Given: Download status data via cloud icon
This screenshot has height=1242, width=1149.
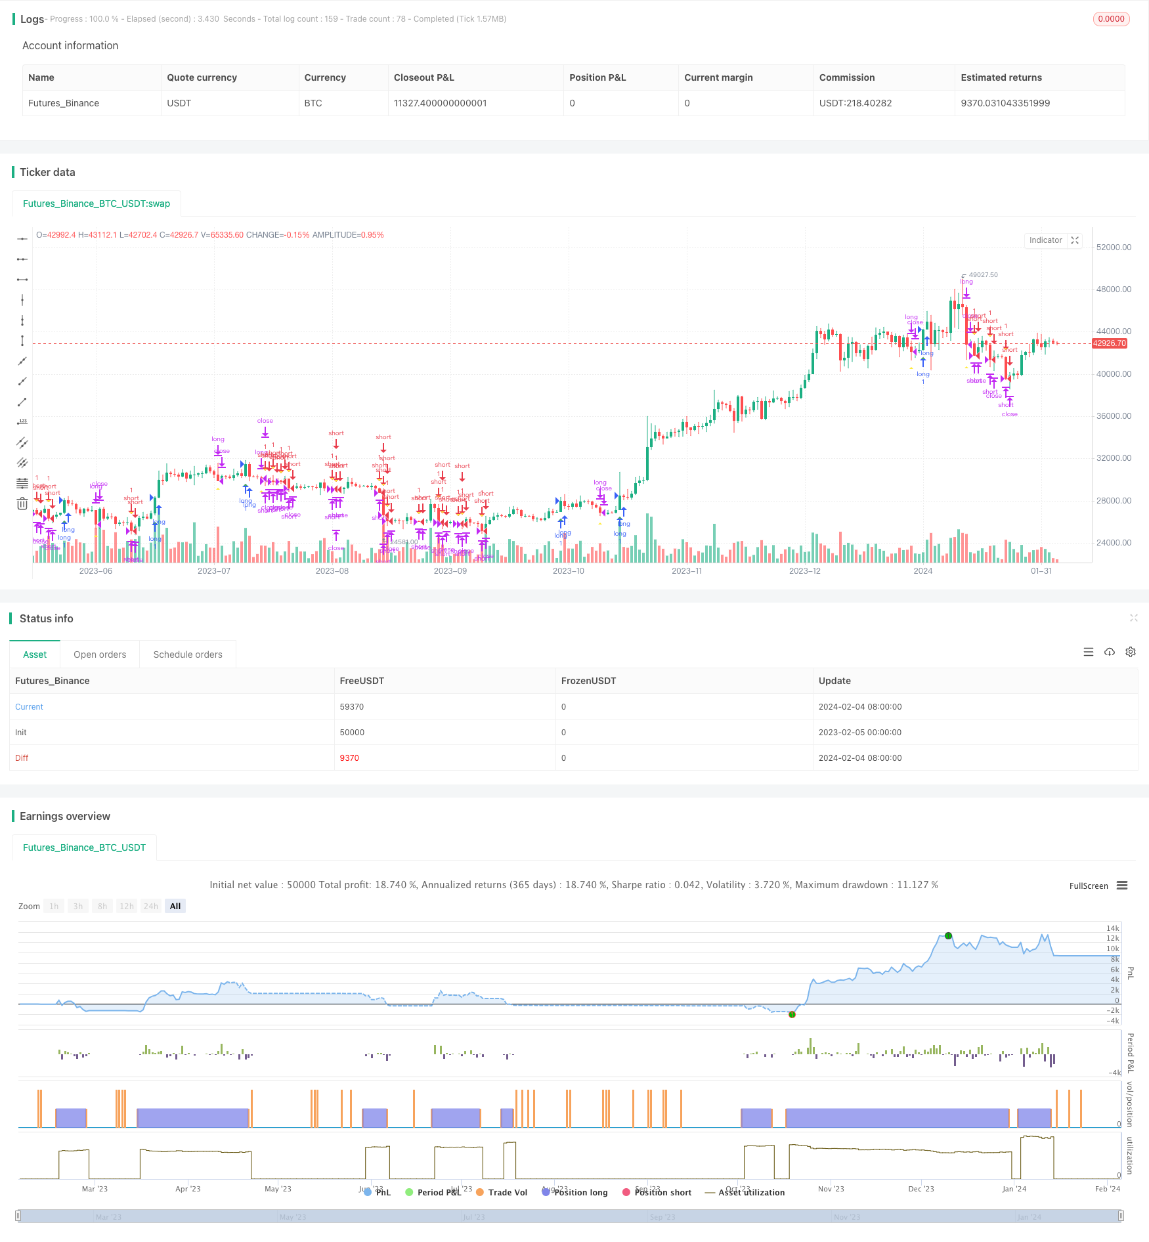Looking at the screenshot, I should point(1110,652).
